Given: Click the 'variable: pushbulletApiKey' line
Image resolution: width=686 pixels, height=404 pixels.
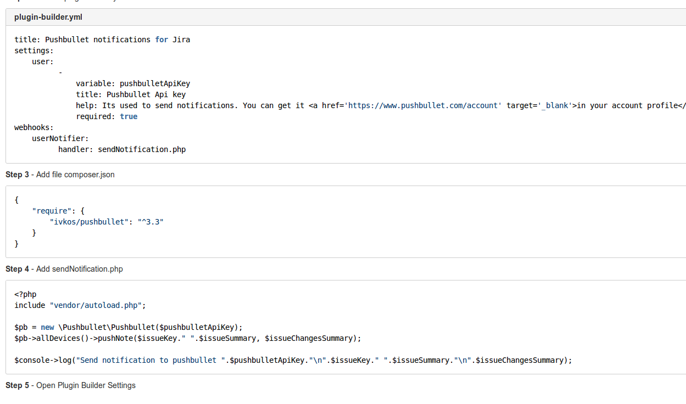Looking at the screenshot, I should click(x=133, y=83).
